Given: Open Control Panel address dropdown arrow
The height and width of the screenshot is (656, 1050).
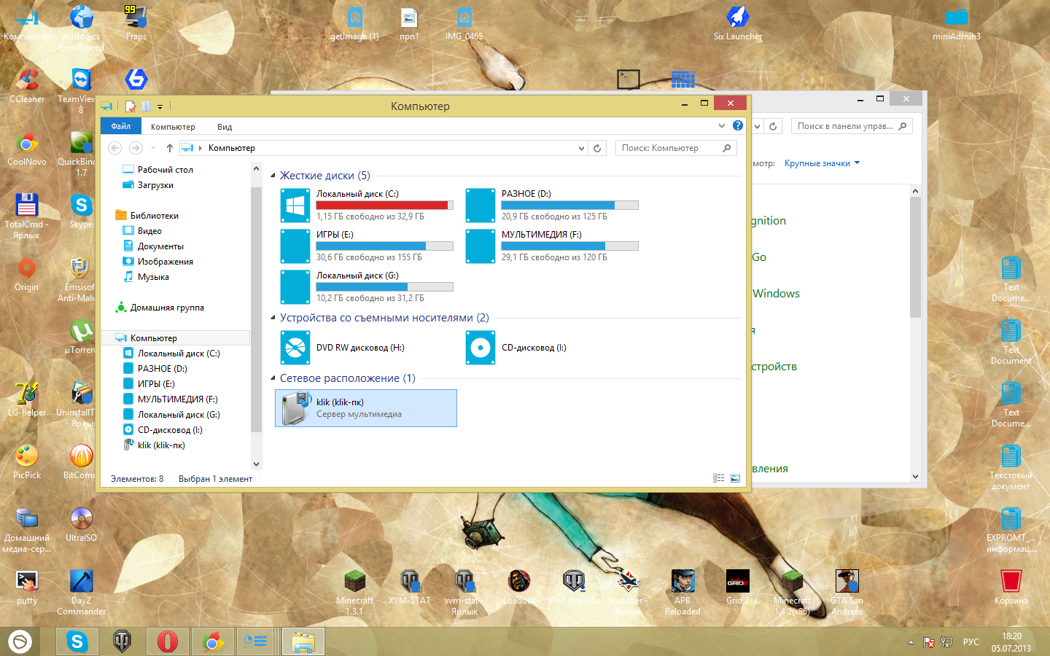Looking at the screenshot, I should point(758,126).
